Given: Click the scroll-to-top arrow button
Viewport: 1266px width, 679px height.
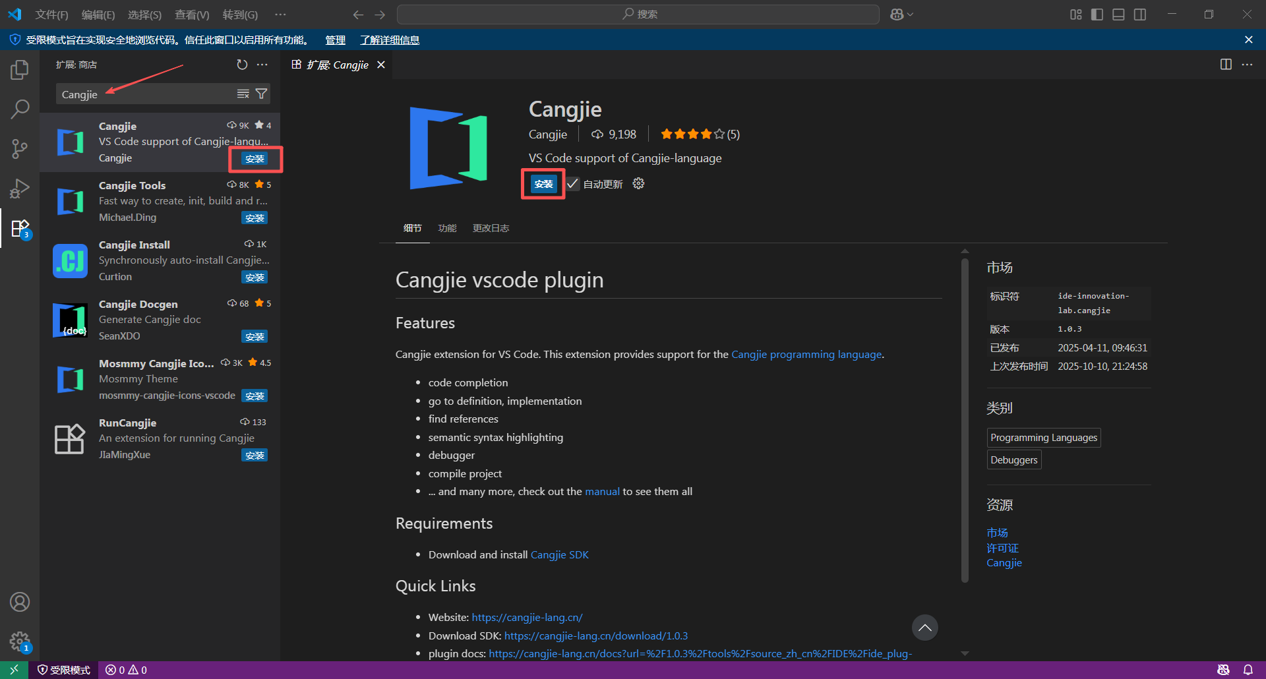Looking at the screenshot, I should [924, 628].
